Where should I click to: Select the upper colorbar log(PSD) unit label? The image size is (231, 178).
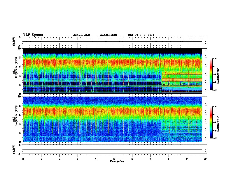(218, 76)
